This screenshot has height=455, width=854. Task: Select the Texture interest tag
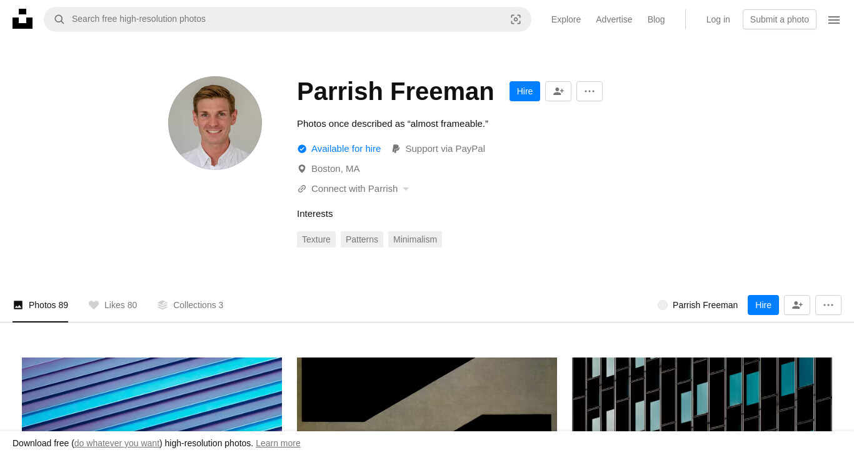click(316, 239)
